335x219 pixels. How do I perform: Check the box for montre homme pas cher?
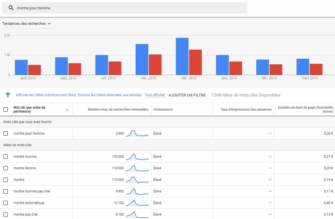click(x=6, y=191)
